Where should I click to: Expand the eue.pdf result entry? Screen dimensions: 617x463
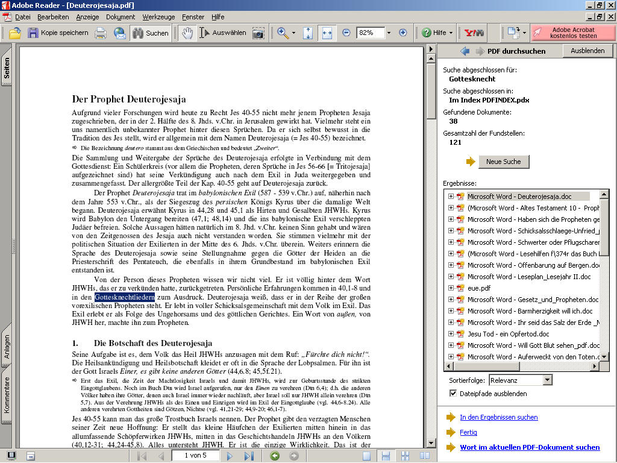pos(451,288)
